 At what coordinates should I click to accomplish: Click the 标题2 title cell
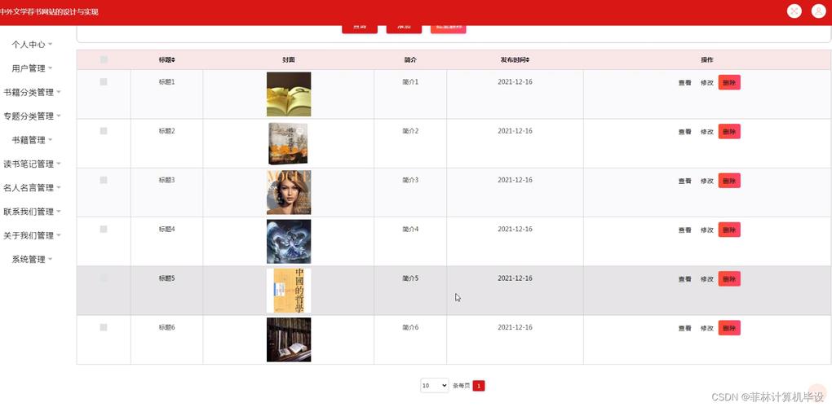[166, 131]
